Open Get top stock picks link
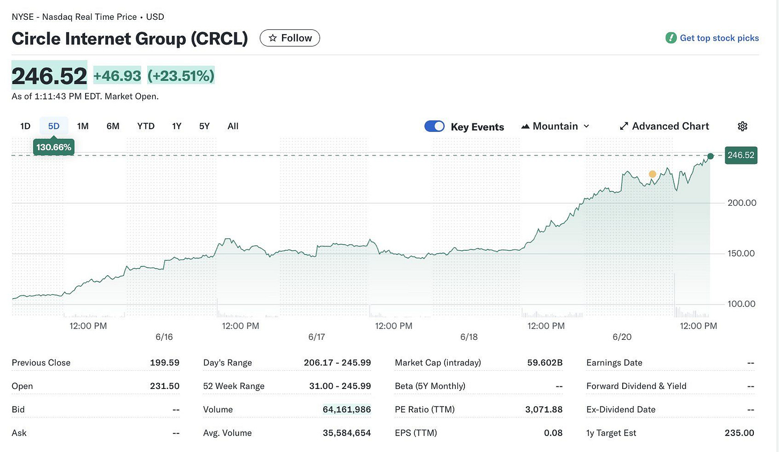This screenshot has height=452, width=779. pyautogui.click(x=719, y=38)
